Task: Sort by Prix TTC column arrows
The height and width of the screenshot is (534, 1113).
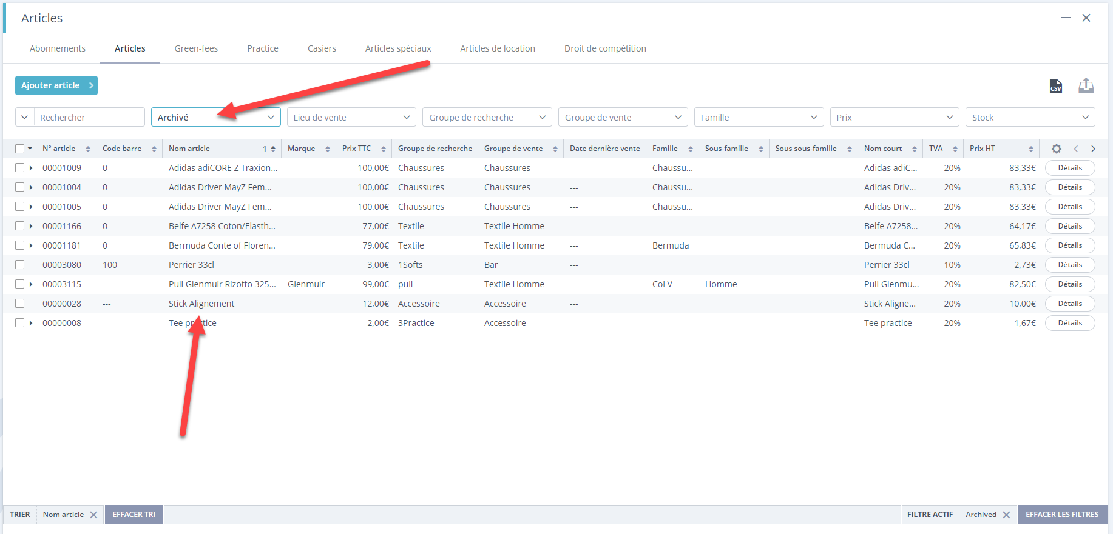Action: coord(384,149)
